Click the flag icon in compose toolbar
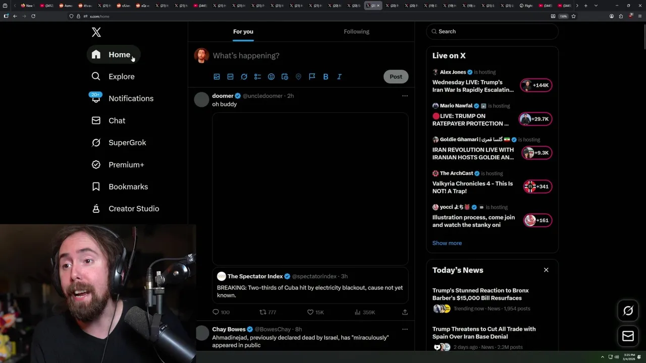Screen dimensions: 646x363 coord(312,77)
